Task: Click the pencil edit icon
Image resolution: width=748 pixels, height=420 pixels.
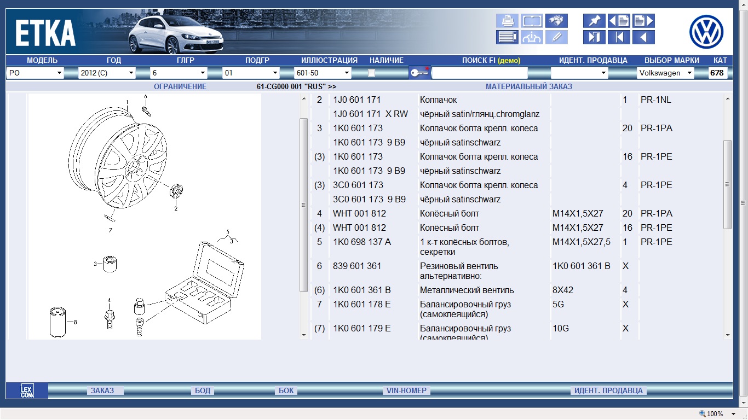Action: (556, 37)
